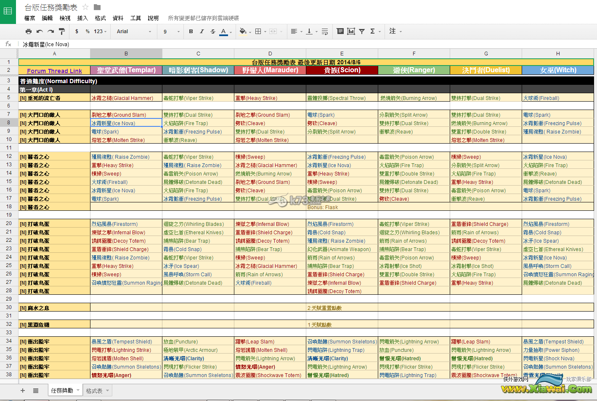Select the 聖堂武僧(Templar) header cell
The width and height of the screenshot is (597, 401).
click(x=126, y=70)
